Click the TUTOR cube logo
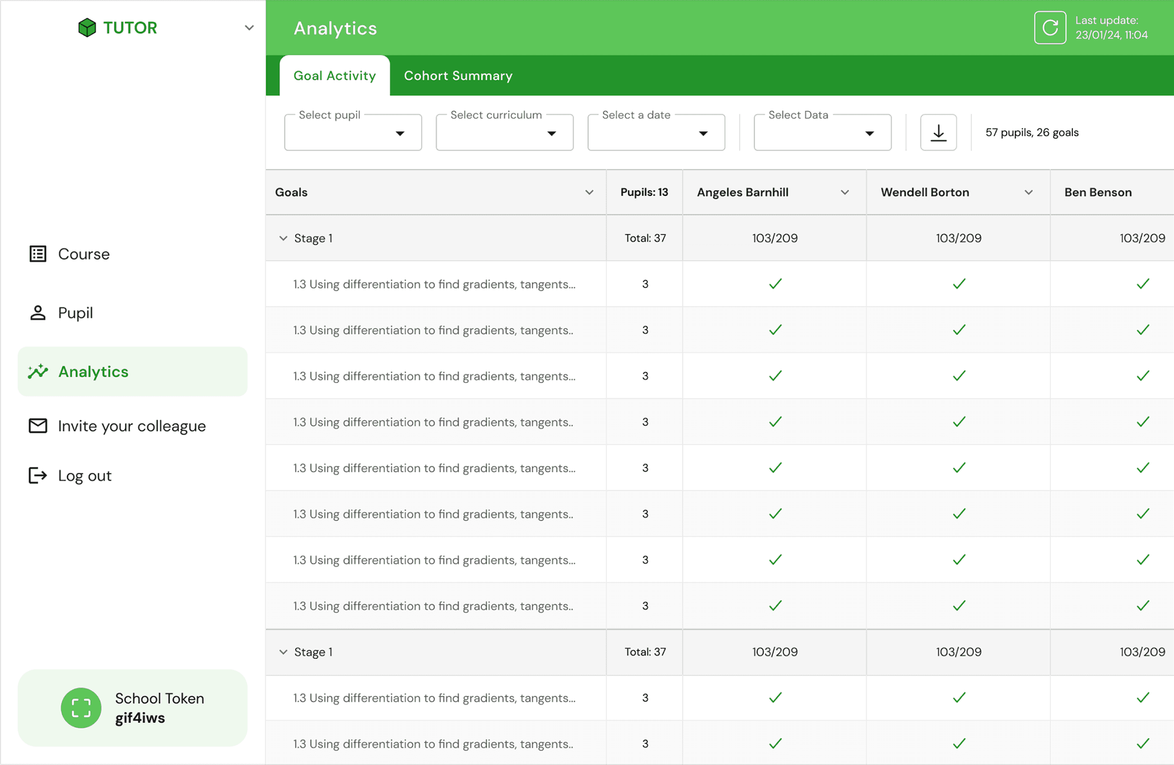The width and height of the screenshot is (1174, 765). [x=87, y=28]
